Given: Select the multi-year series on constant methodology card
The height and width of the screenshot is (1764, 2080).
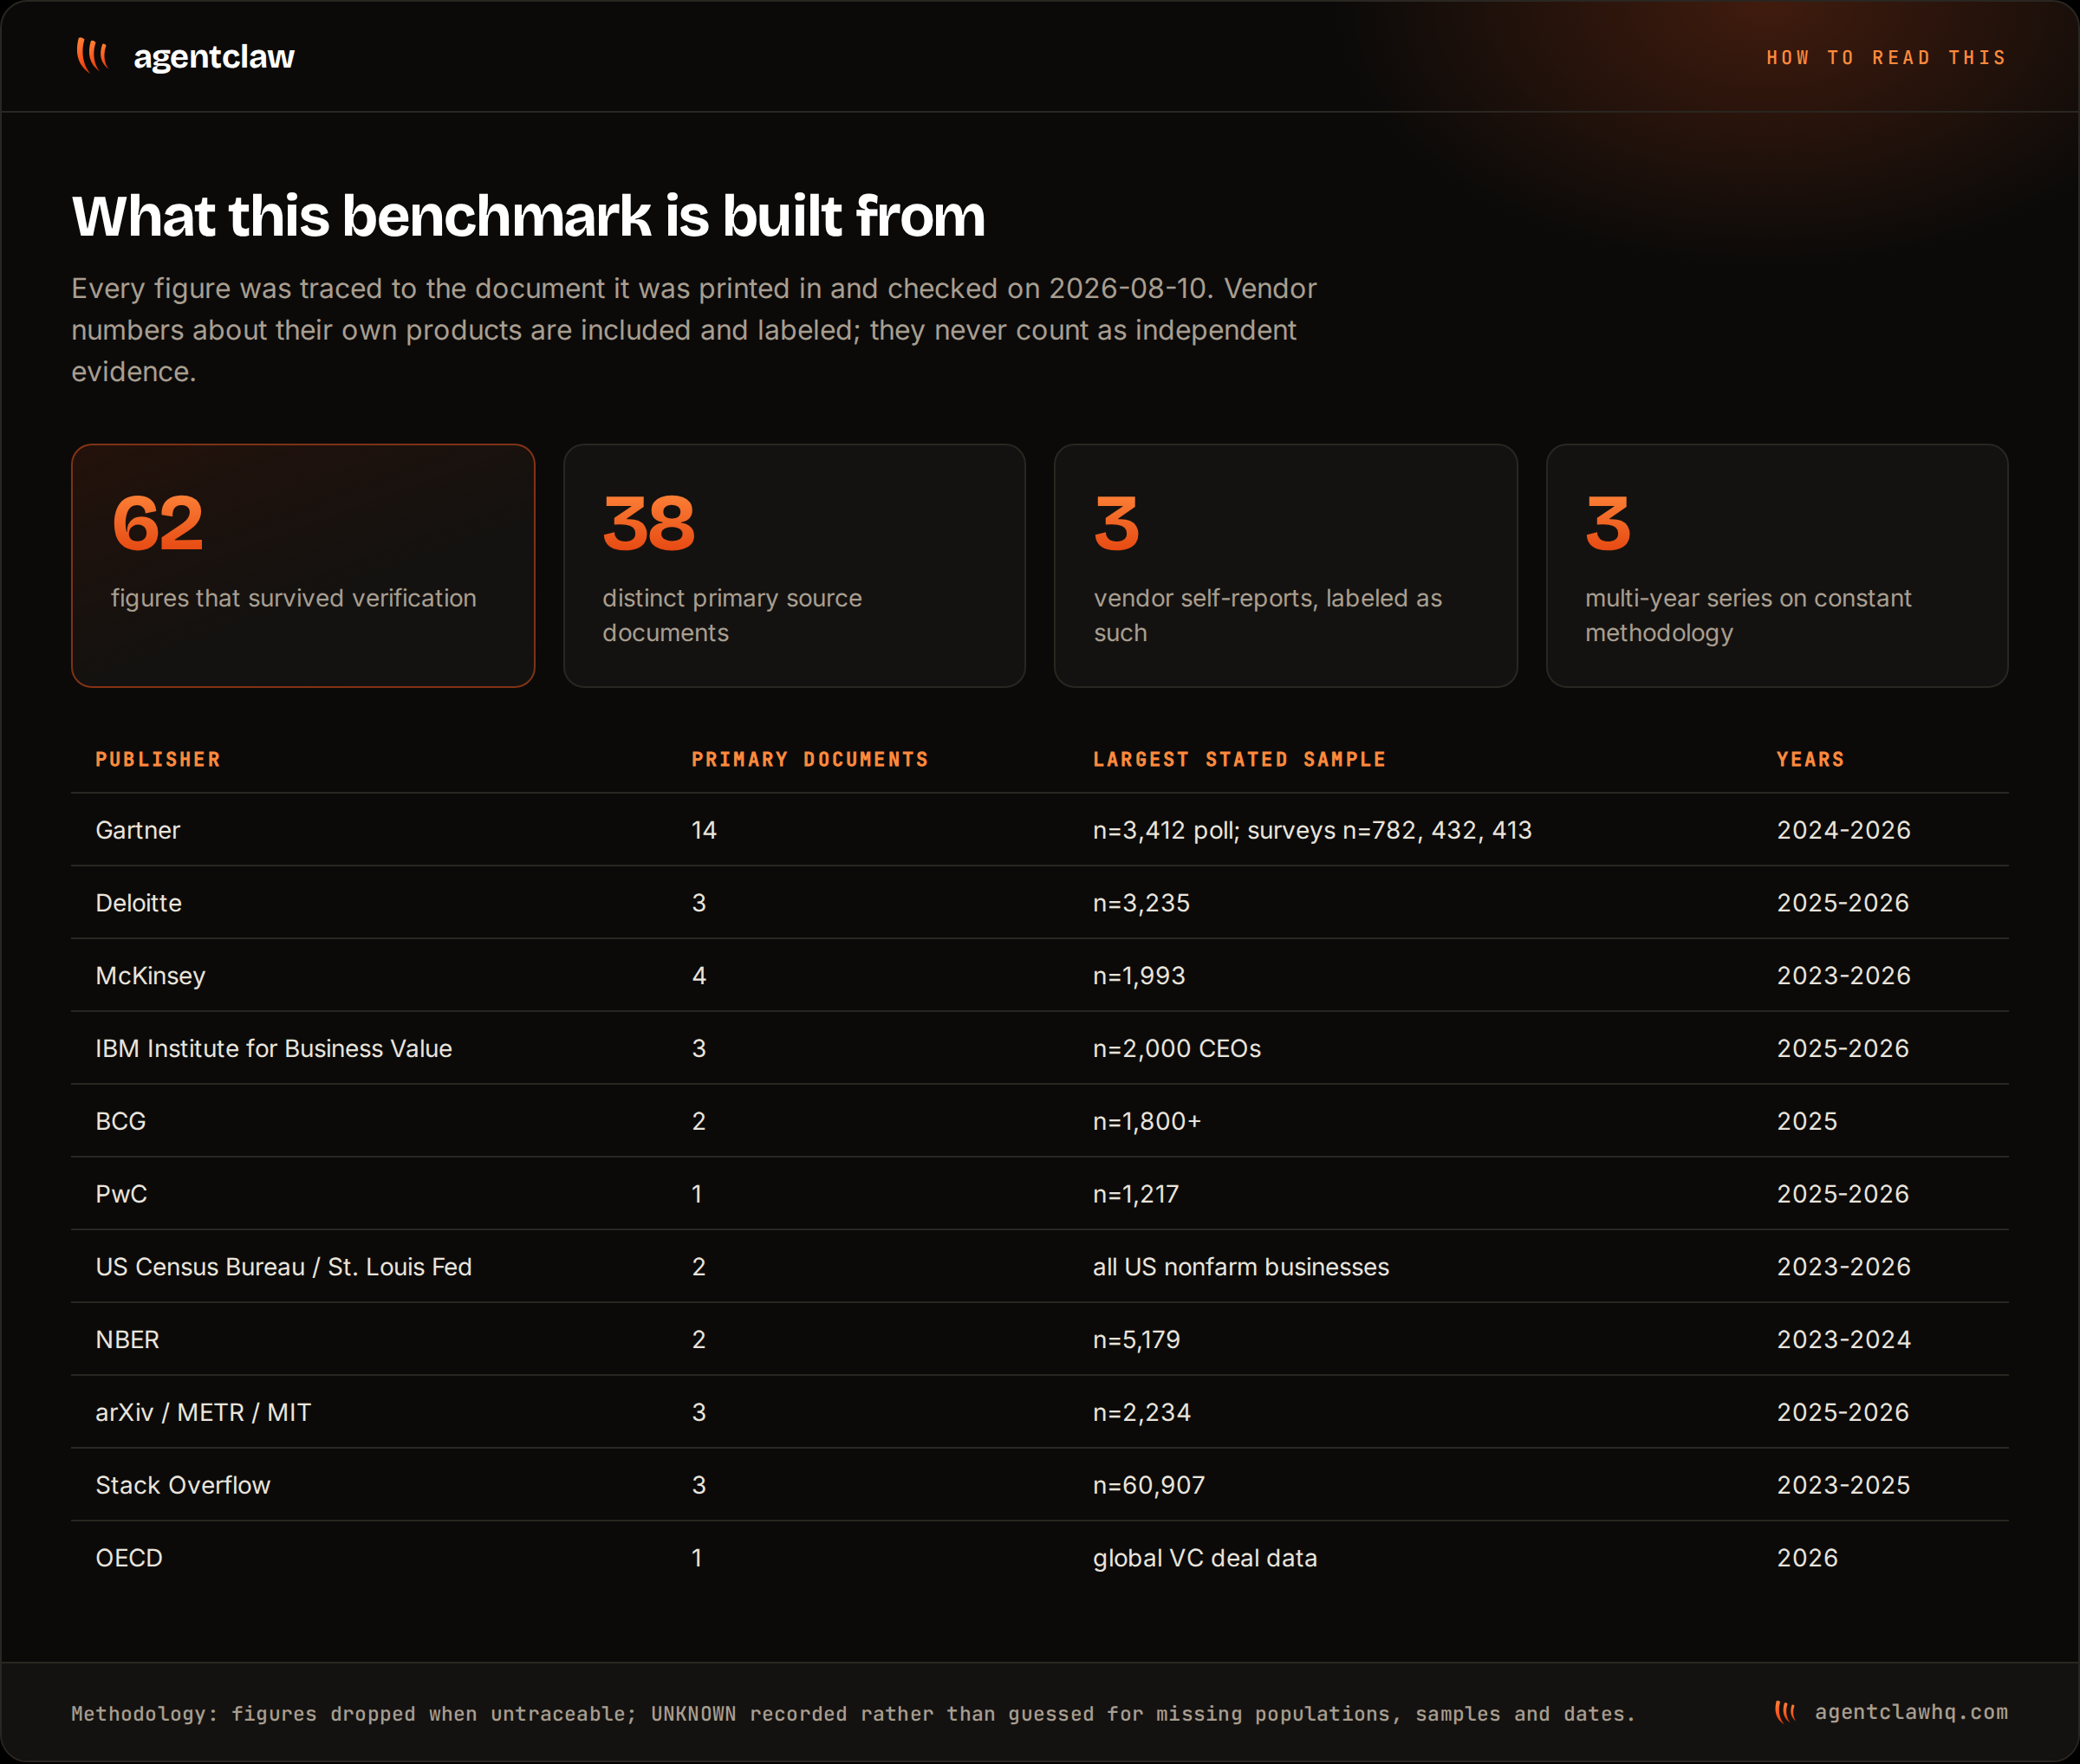Looking at the screenshot, I should pyautogui.click(x=1777, y=566).
